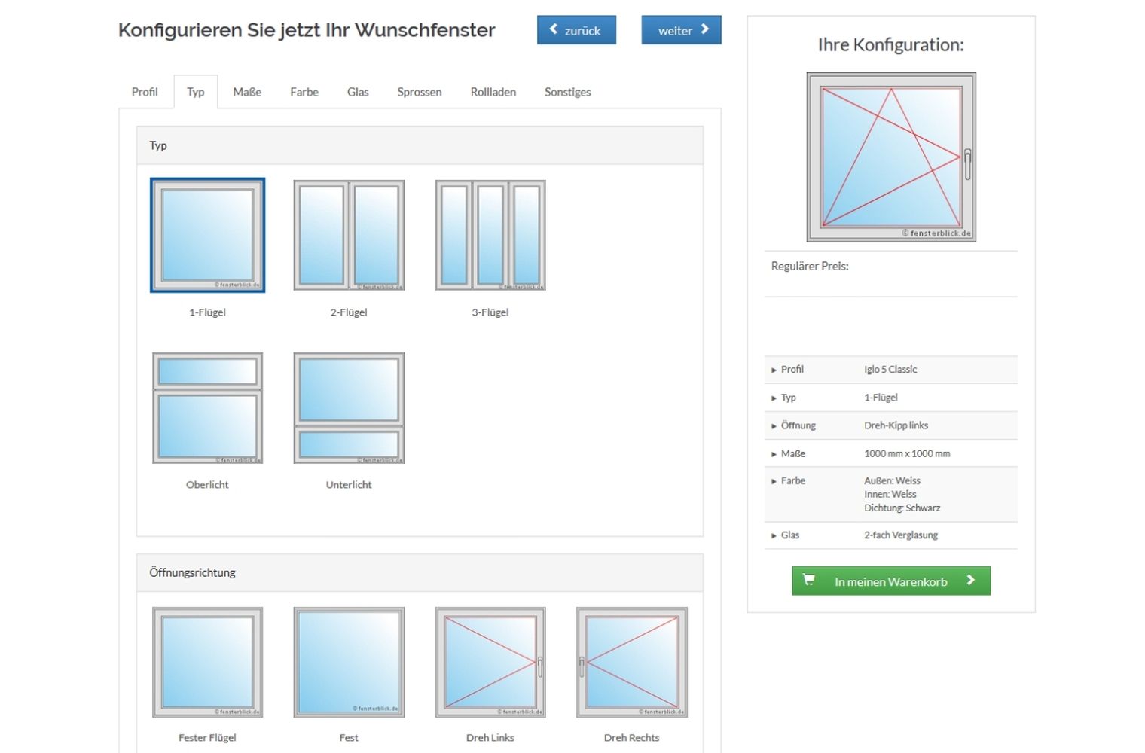Image resolution: width=1145 pixels, height=753 pixels.
Task: Pick the 3-Flügel window type
Action: click(490, 235)
